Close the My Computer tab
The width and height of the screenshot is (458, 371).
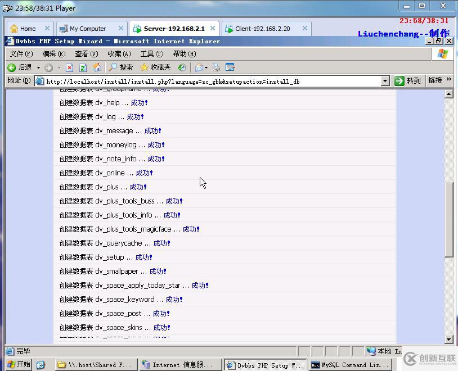pyautogui.click(x=121, y=28)
